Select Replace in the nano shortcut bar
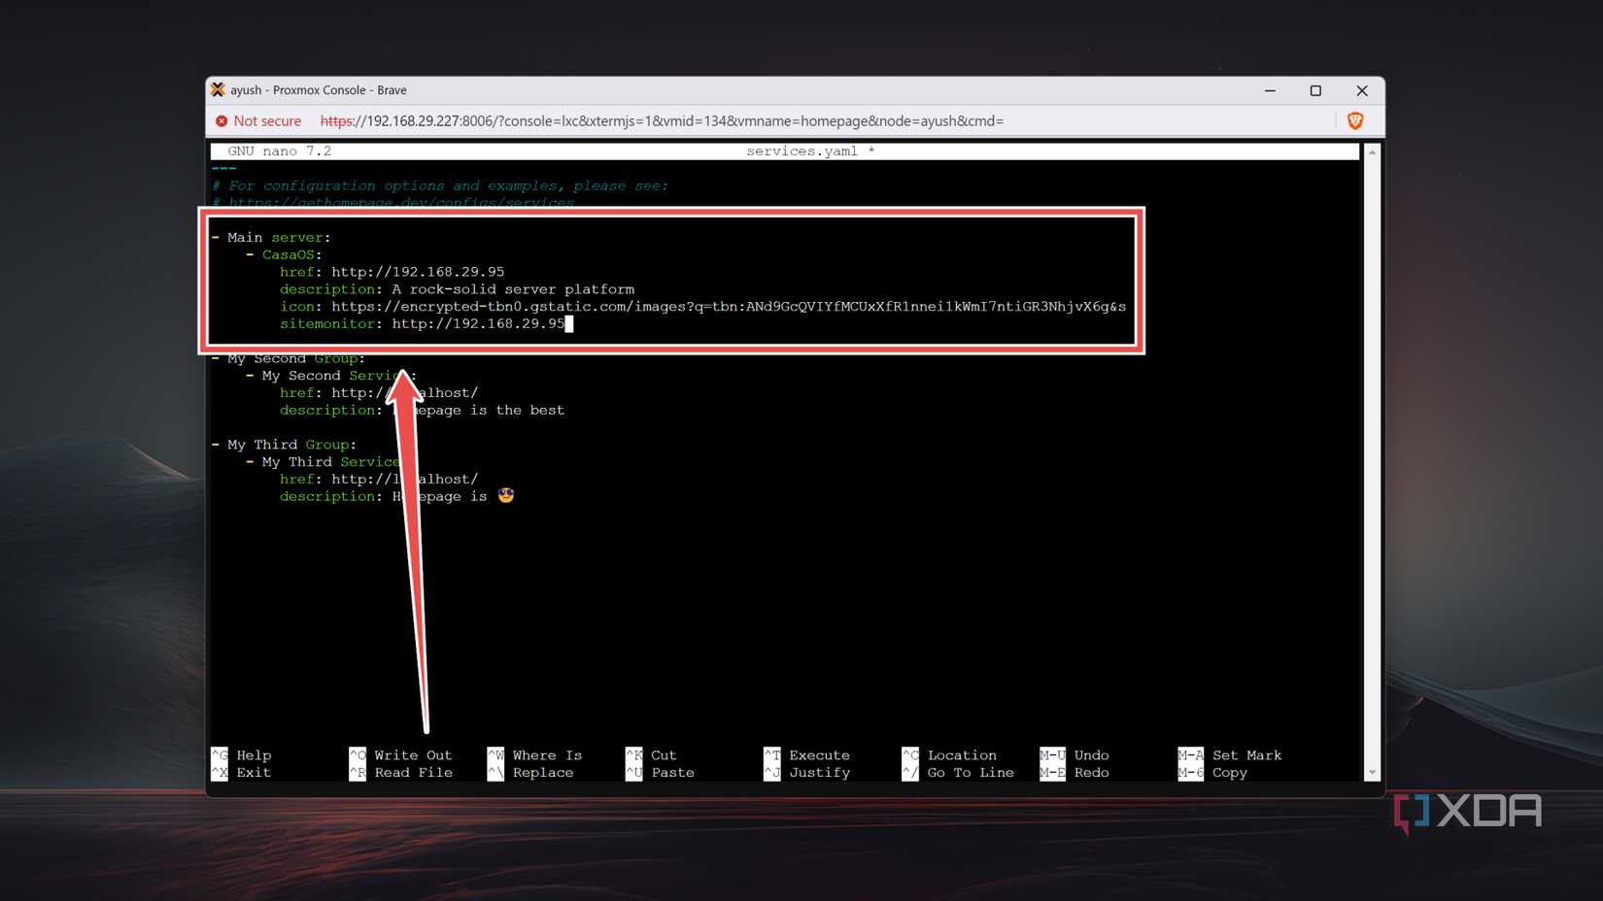The height and width of the screenshot is (901, 1603). click(x=543, y=773)
